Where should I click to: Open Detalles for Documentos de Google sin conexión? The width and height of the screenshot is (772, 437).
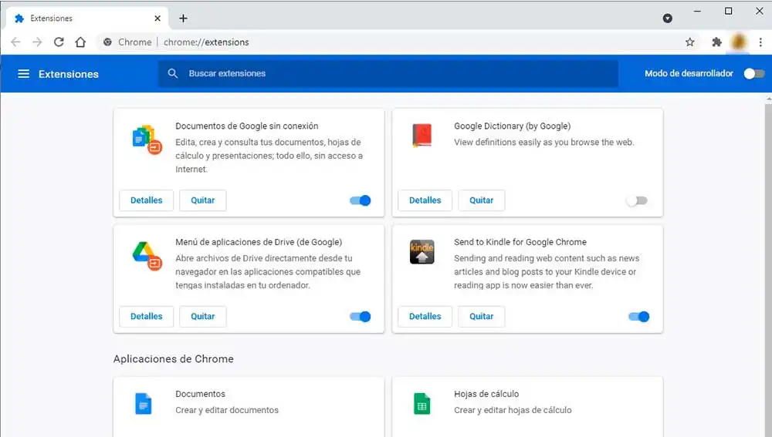point(146,200)
